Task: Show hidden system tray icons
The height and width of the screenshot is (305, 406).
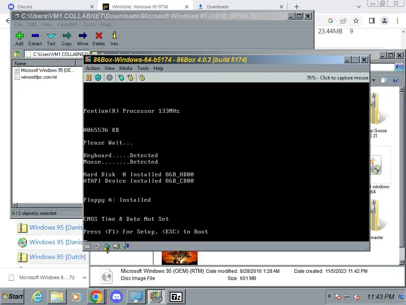Action: tap(329, 296)
